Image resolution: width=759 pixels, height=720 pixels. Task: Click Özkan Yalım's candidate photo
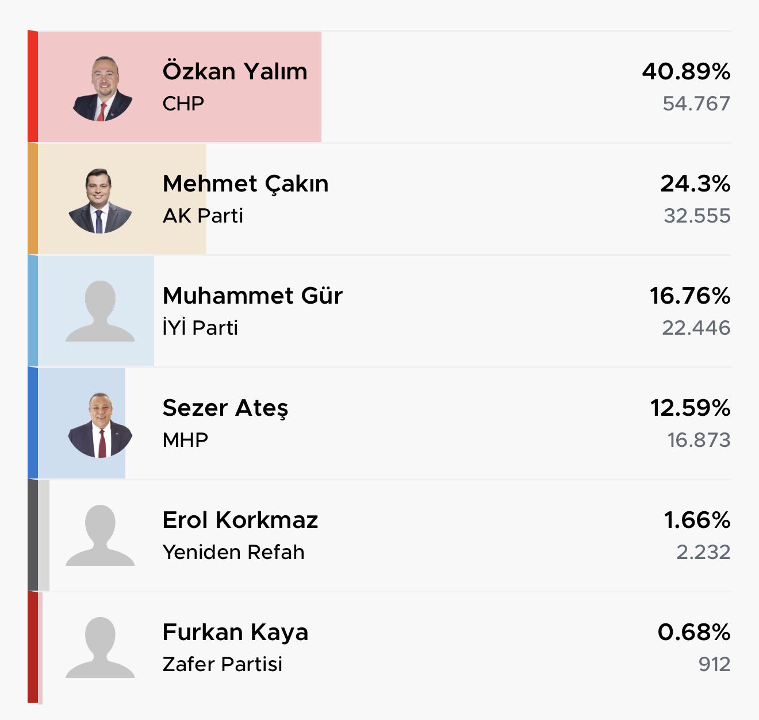[x=102, y=89]
